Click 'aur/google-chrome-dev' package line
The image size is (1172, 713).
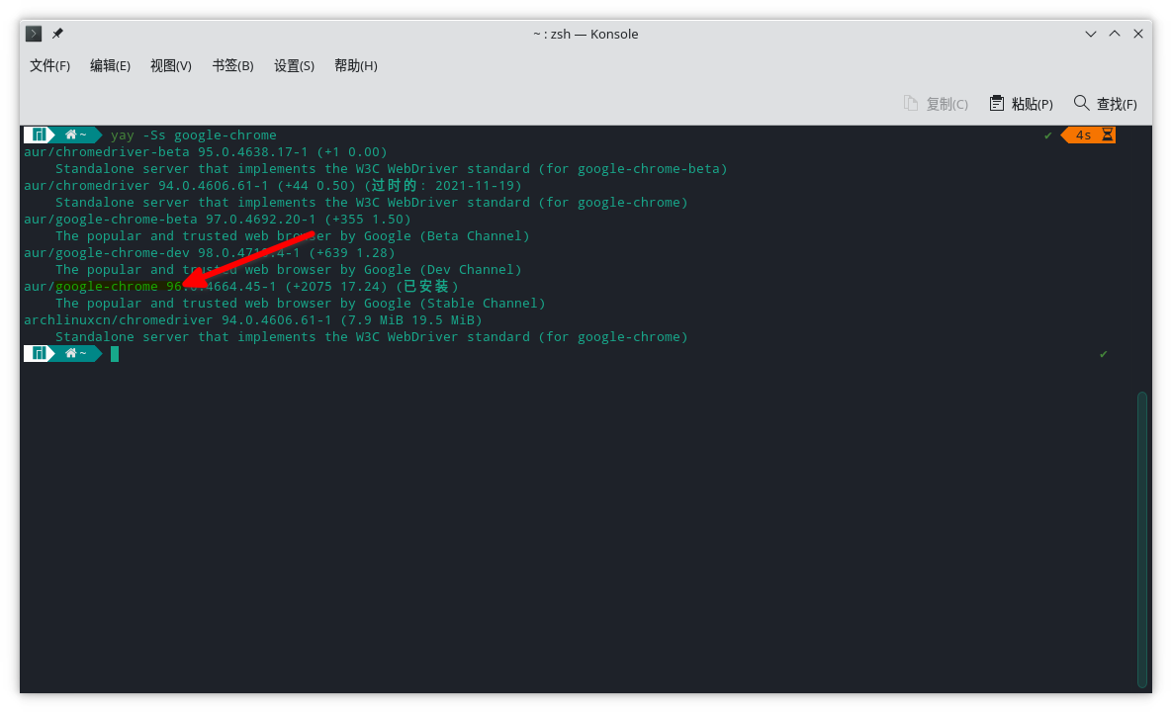pos(210,252)
